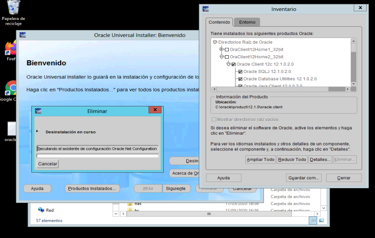Collapse the Oracle Client 12c node

[228, 64]
